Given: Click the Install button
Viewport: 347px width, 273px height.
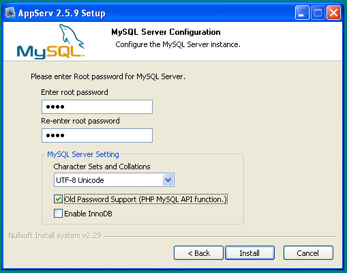Looking at the screenshot, I should (x=250, y=253).
